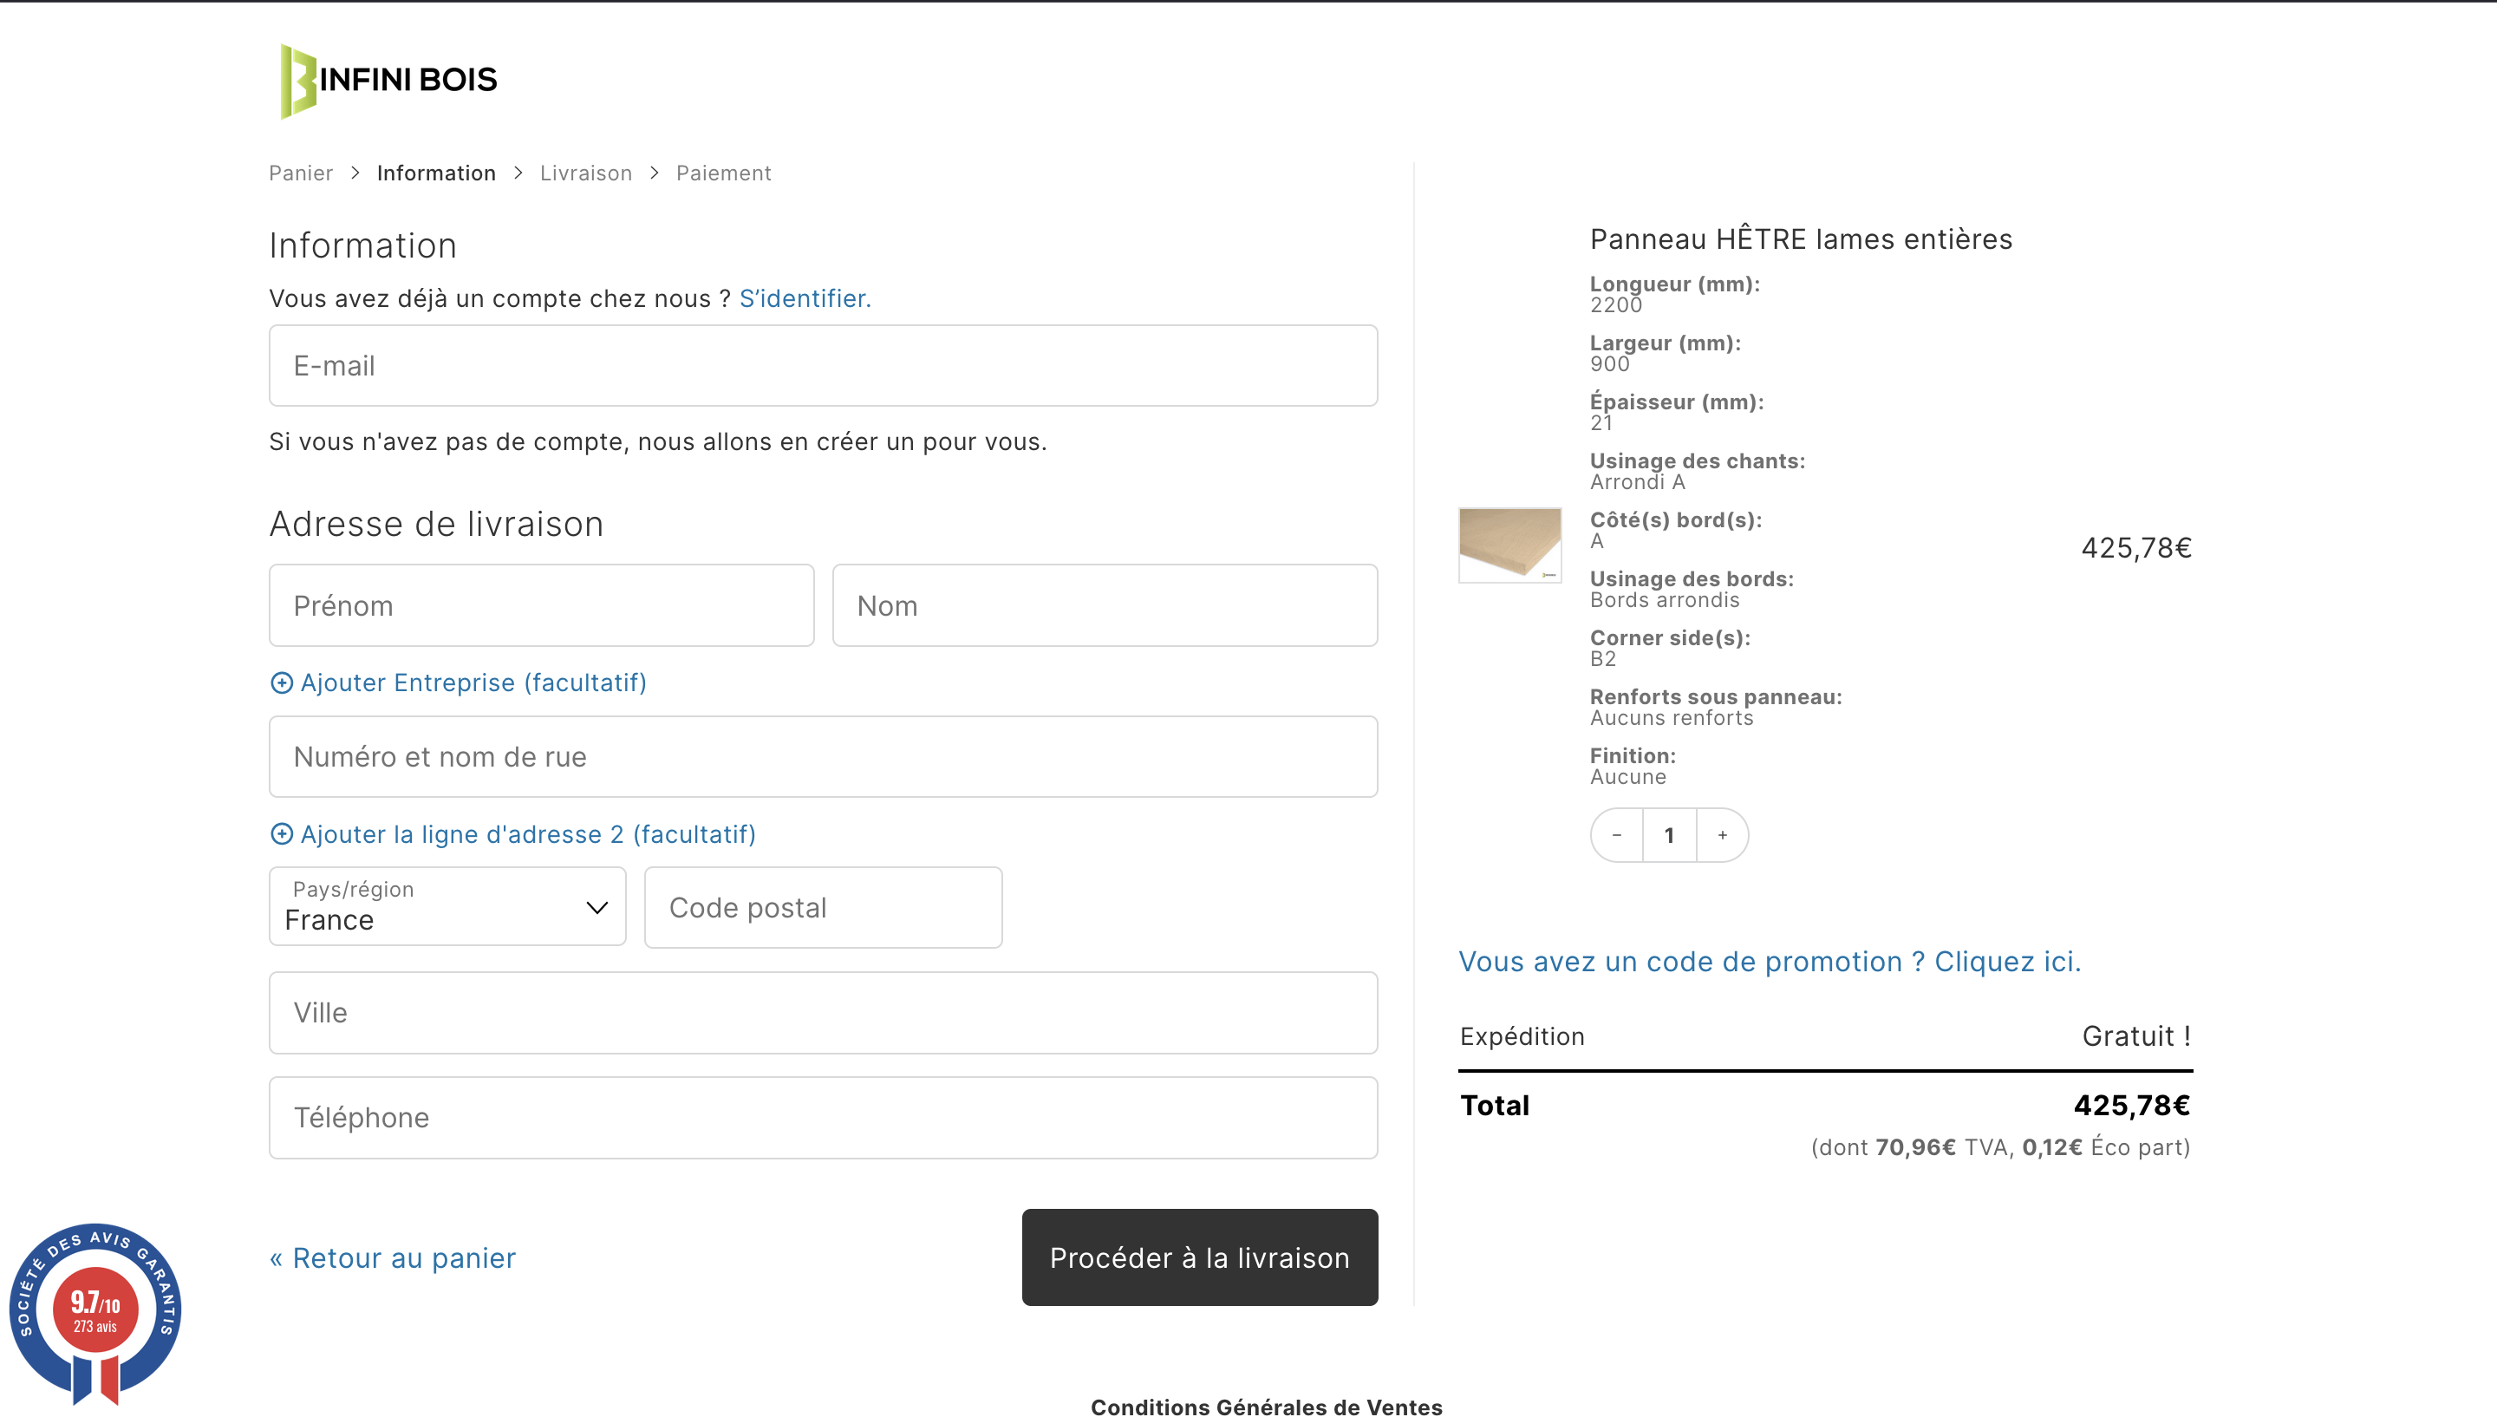Click the Infini Bois logo
The width and height of the screenshot is (2497, 1417).
pyautogui.click(x=388, y=81)
